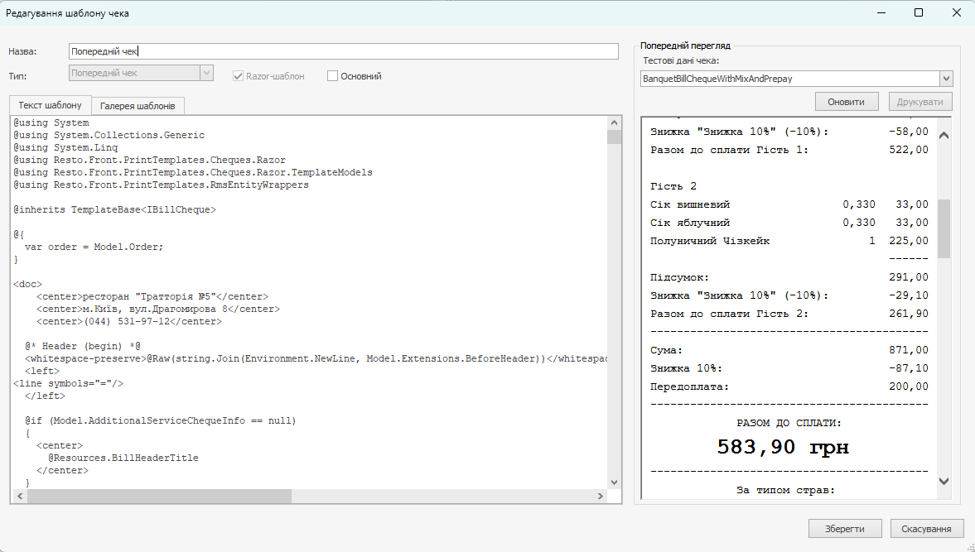Switch to the Галерея шаблонів tab
Image resolution: width=975 pixels, height=552 pixels.
coord(138,106)
